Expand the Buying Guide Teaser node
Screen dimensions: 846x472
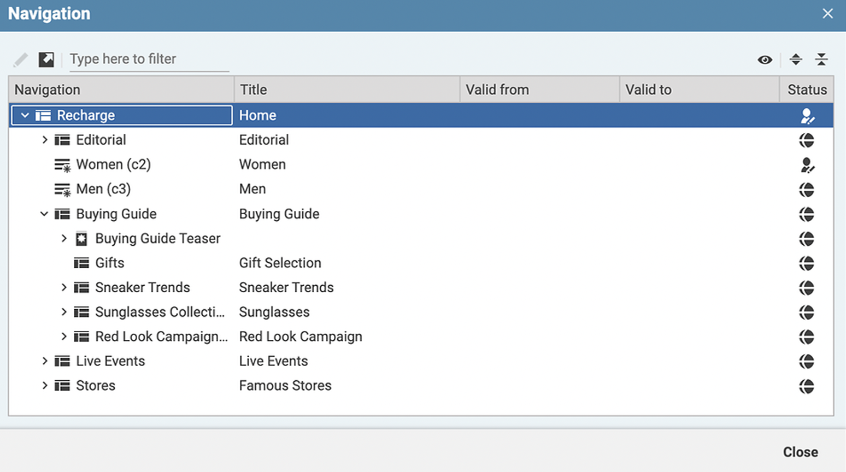pyautogui.click(x=64, y=238)
